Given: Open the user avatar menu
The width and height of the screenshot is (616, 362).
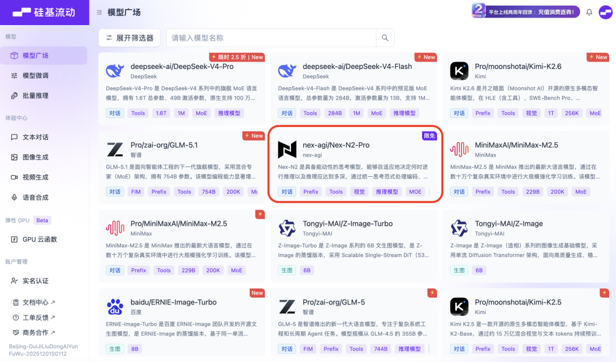Looking at the screenshot, I should pos(605,12).
